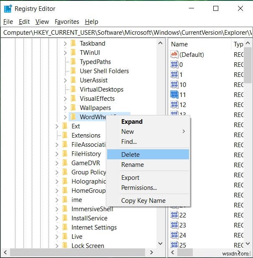
Task: Expand the WordWheelQuery key arrow
Action: 65,117
